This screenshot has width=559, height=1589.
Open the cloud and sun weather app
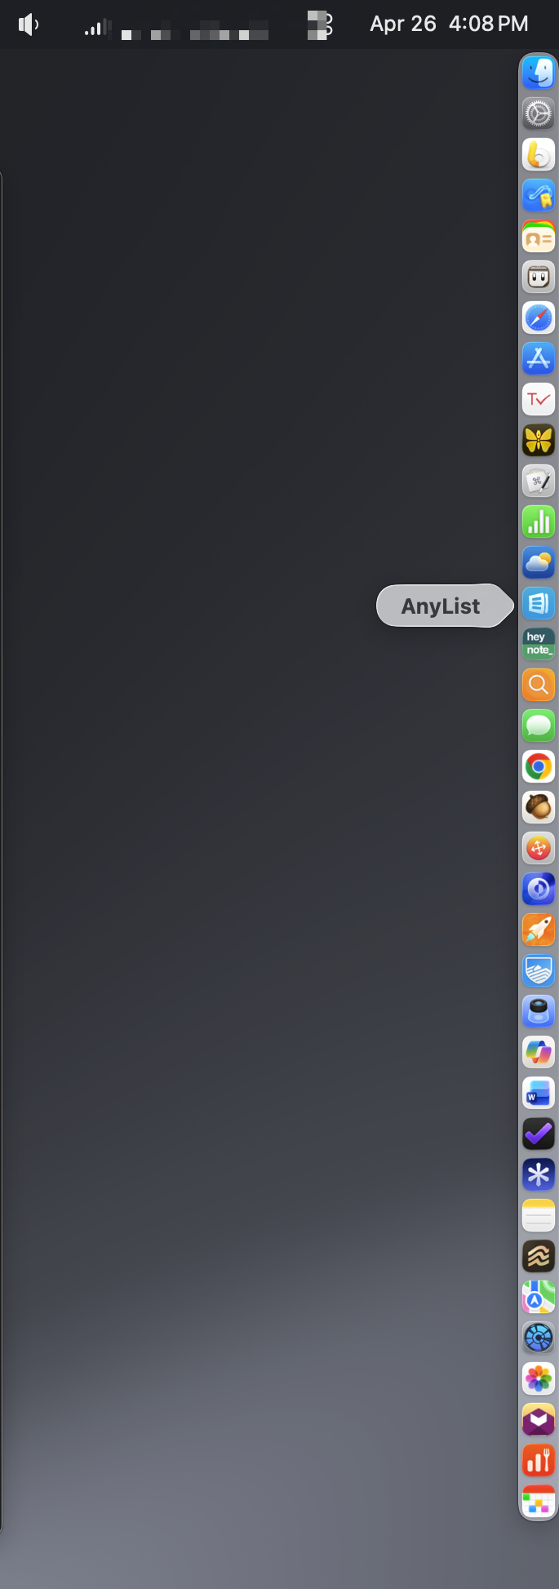tap(539, 563)
